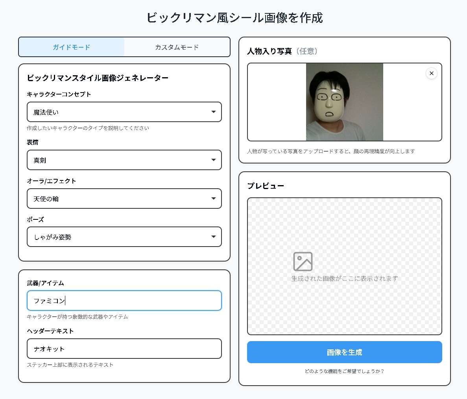The image size is (467, 399).
Task: Click the image placeholder icon in the preview
Action: tap(303, 262)
